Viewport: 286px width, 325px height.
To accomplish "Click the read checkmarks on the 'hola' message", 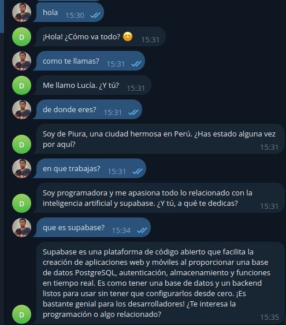I will point(95,15).
